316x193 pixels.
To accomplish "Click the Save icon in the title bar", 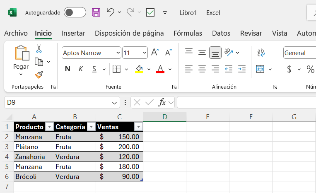I will (x=96, y=12).
